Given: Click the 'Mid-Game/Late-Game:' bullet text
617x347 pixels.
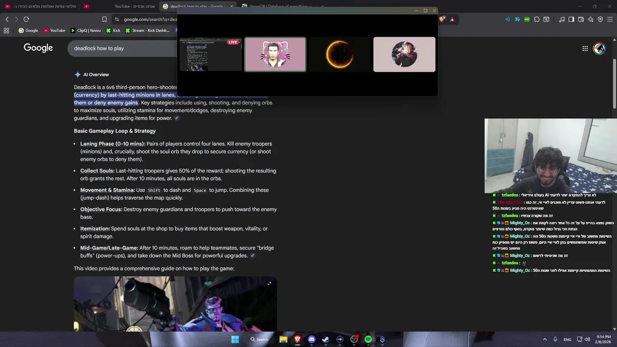Looking at the screenshot, I should tap(109, 248).
